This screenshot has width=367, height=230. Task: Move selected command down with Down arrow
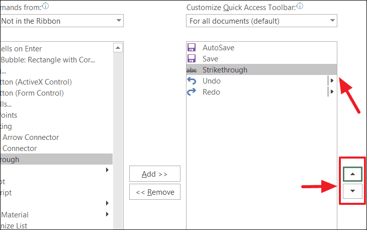tap(352, 191)
